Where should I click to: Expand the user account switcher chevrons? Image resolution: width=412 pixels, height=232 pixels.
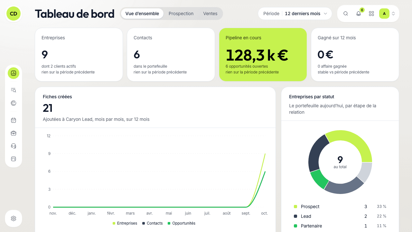[x=393, y=14]
